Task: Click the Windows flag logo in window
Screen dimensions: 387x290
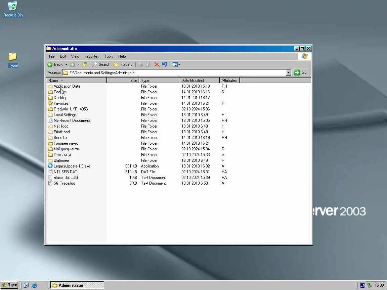Action: [305, 56]
